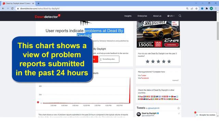Click the Commandez ad button
This screenshot has width=219, height=123.
[x=171, y=45]
